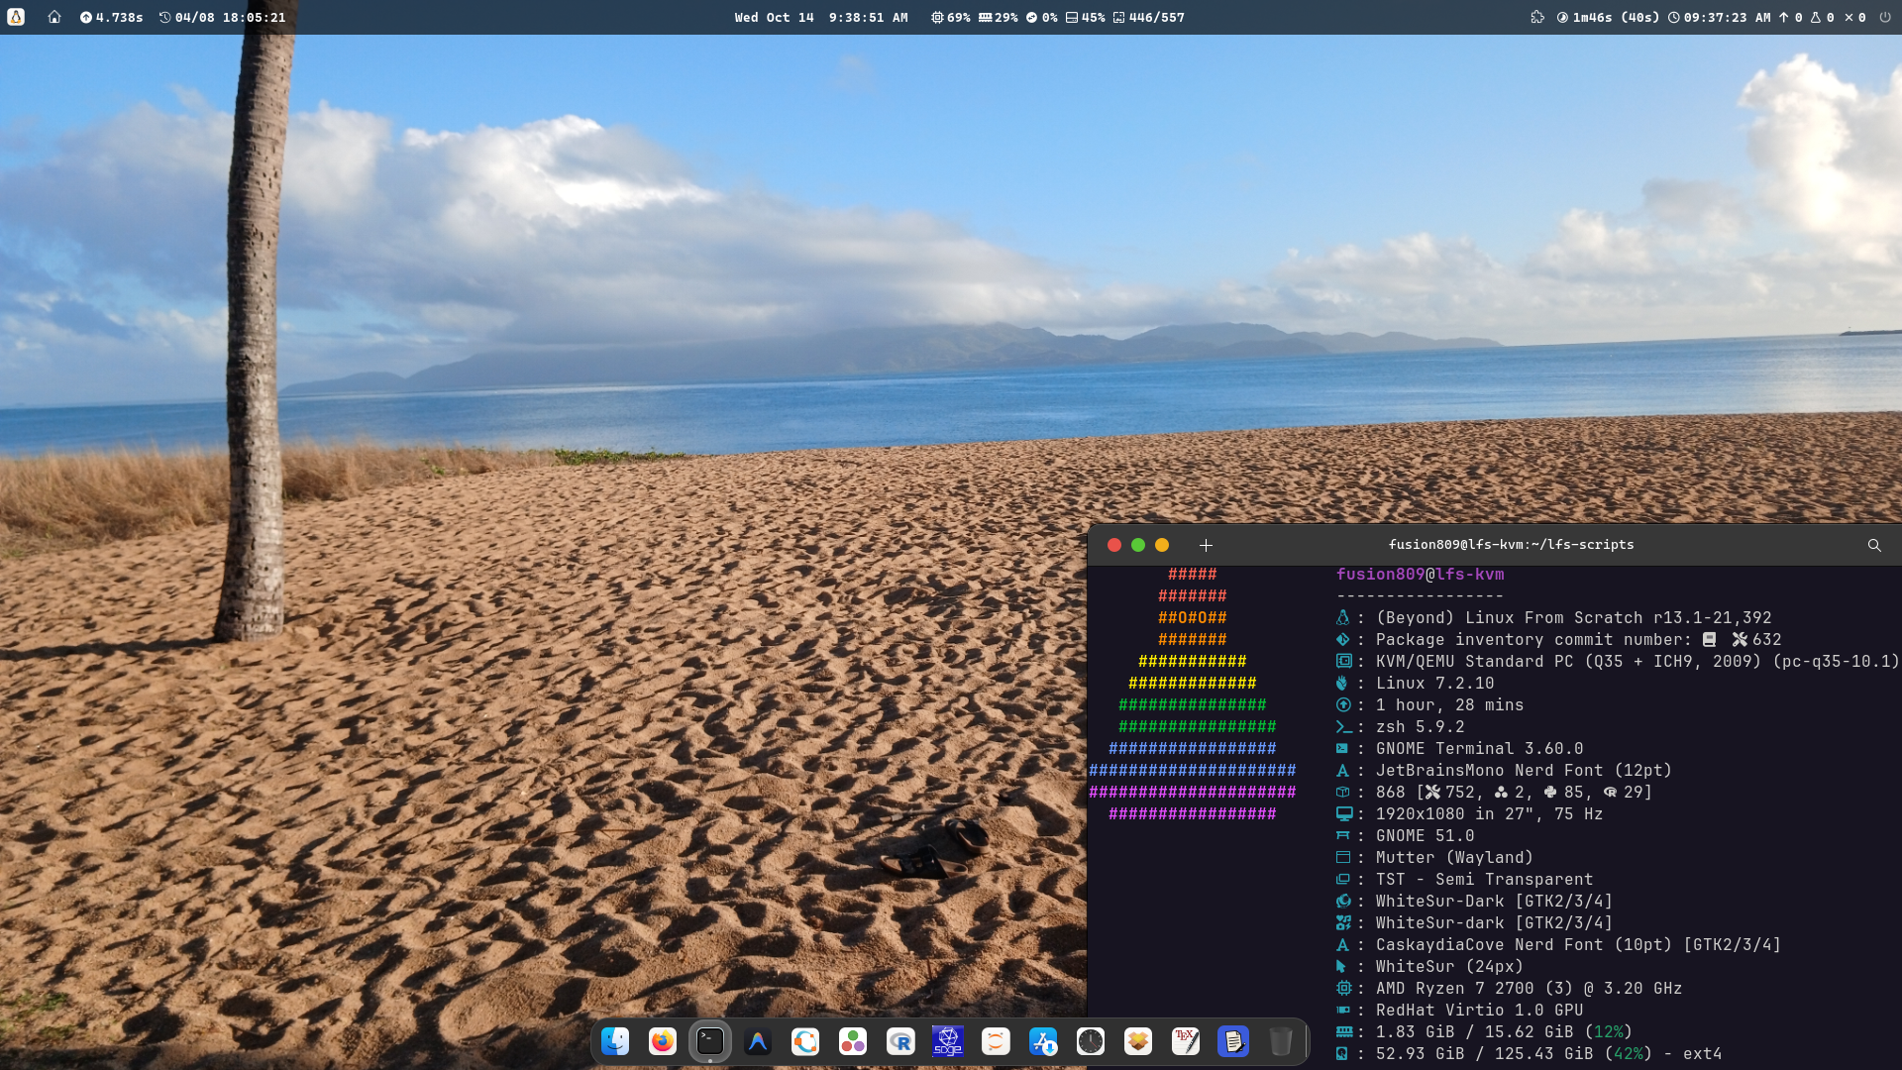This screenshot has width=1902, height=1070.
Task: Click the memory 29% indicator in top bar
Action: (999, 17)
